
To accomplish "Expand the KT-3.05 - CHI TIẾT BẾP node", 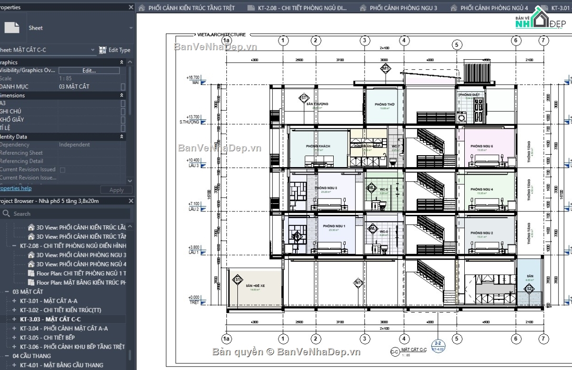I will click(x=14, y=338).
